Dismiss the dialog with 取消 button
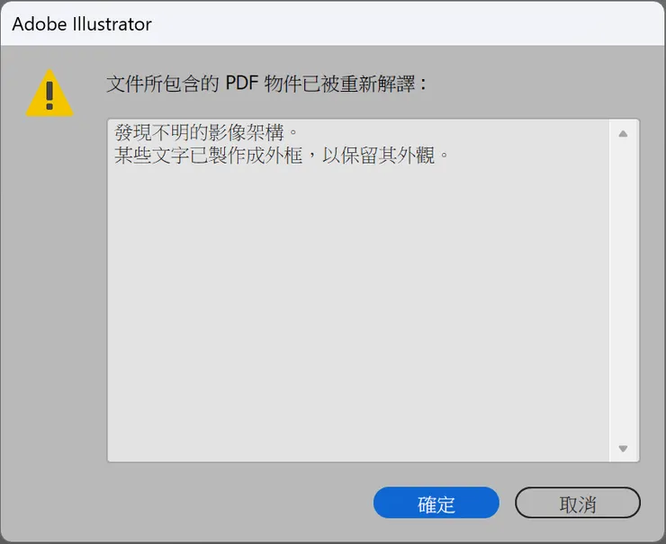The height and width of the screenshot is (544, 666). point(578,504)
